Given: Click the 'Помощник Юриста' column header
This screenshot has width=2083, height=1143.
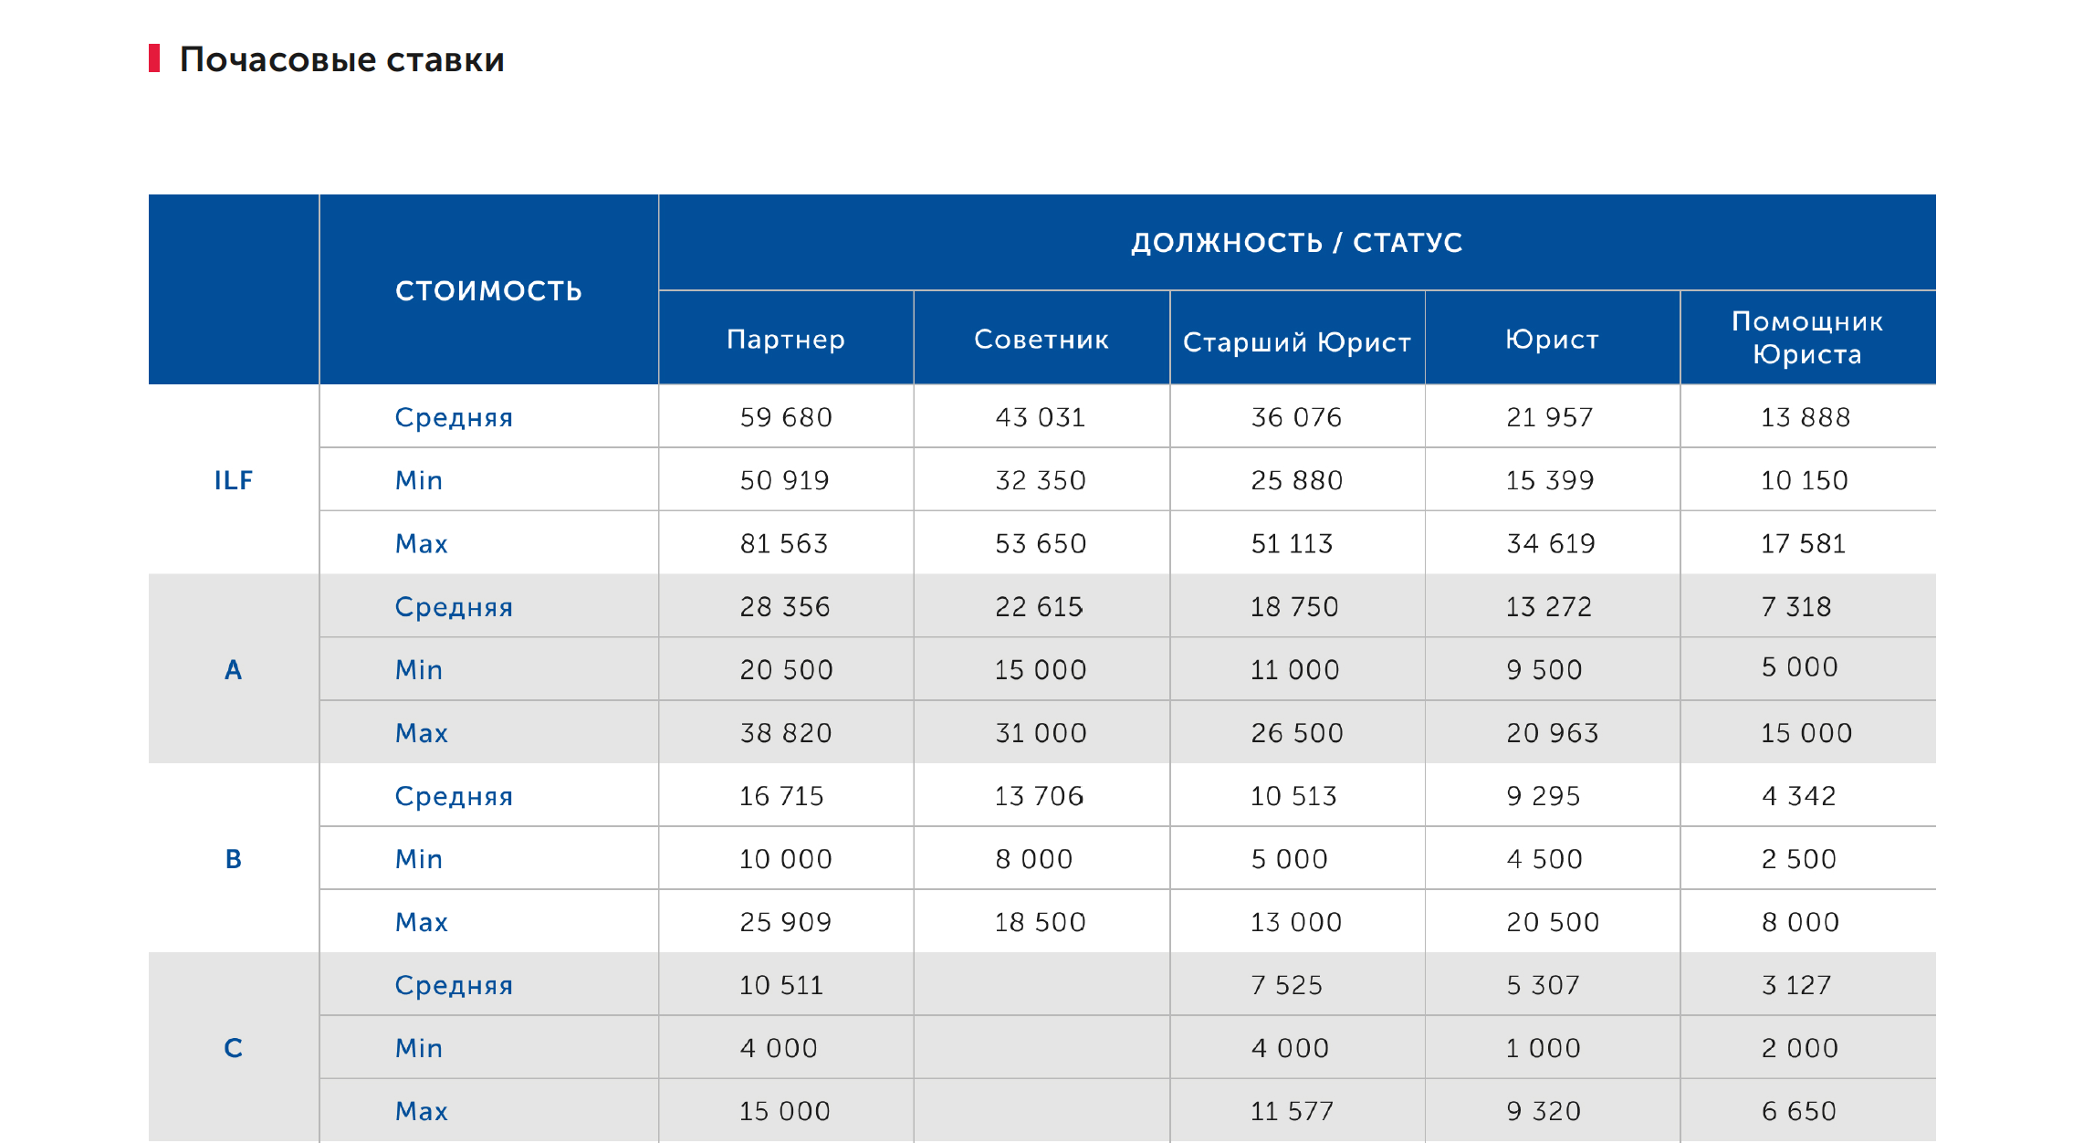Looking at the screenshot, I should [x=1807, y=338].
